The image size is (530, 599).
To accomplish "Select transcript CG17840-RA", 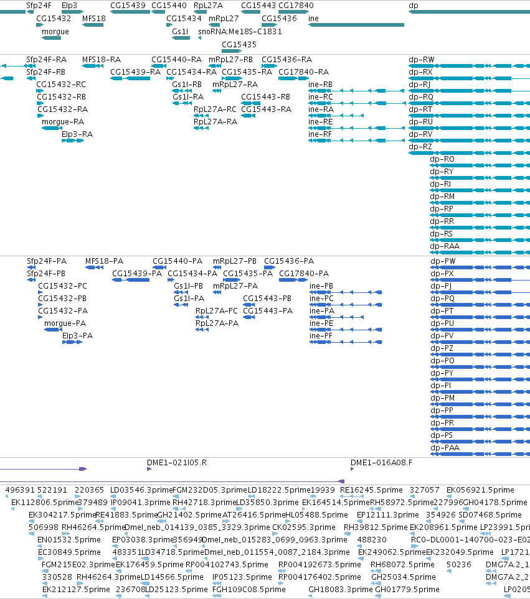I will coord(304,72).
